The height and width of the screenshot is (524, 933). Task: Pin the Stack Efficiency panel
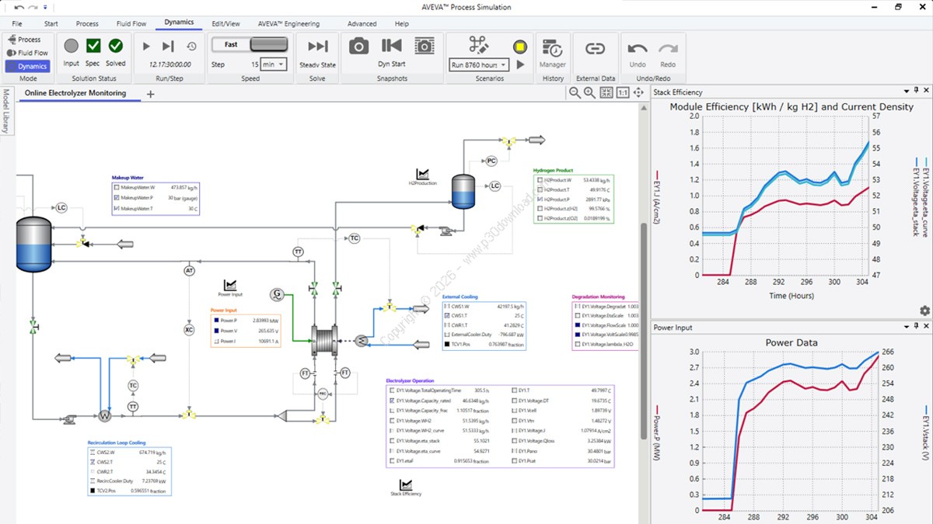click(916, 92)
